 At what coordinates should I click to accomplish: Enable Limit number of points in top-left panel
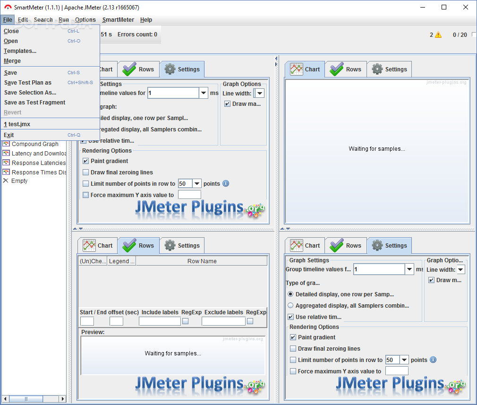coord(86,184)
